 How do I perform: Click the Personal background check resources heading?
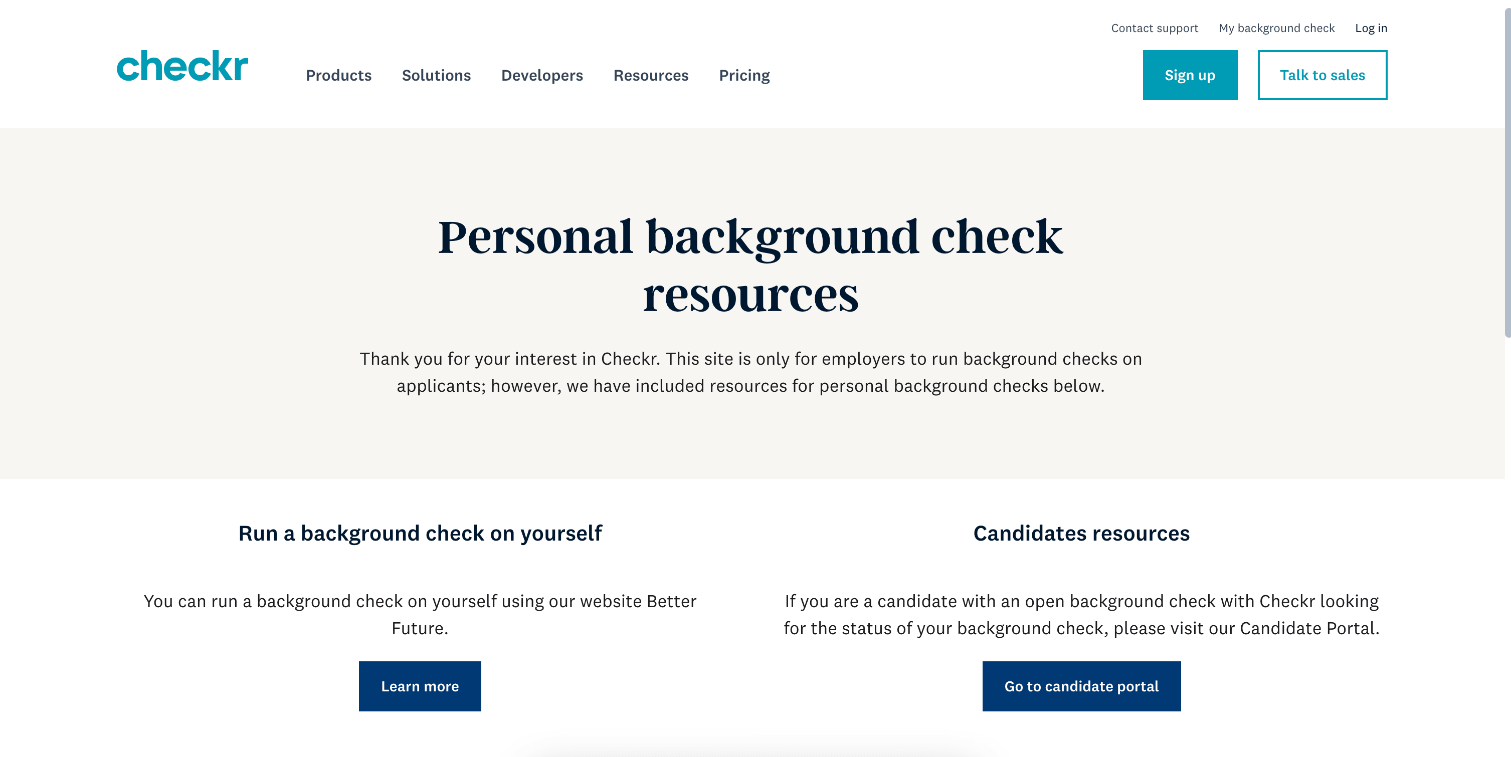(x=750, y=265)
